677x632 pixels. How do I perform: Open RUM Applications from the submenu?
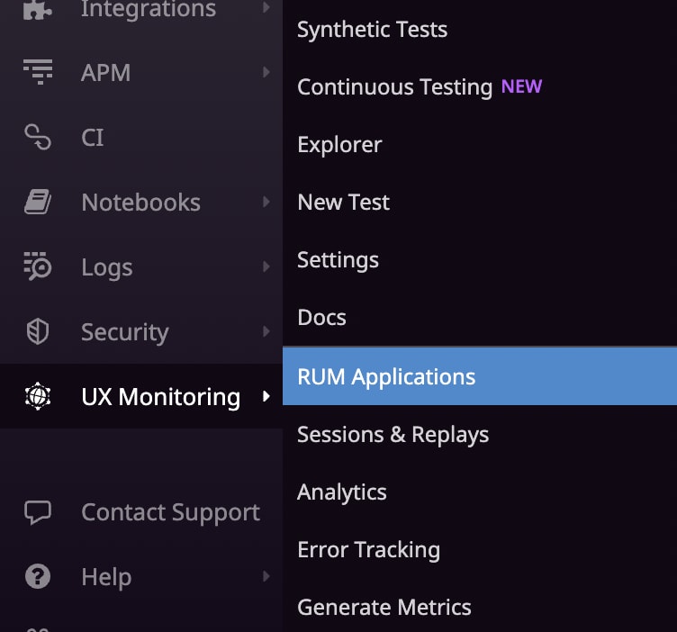(386, 376)
